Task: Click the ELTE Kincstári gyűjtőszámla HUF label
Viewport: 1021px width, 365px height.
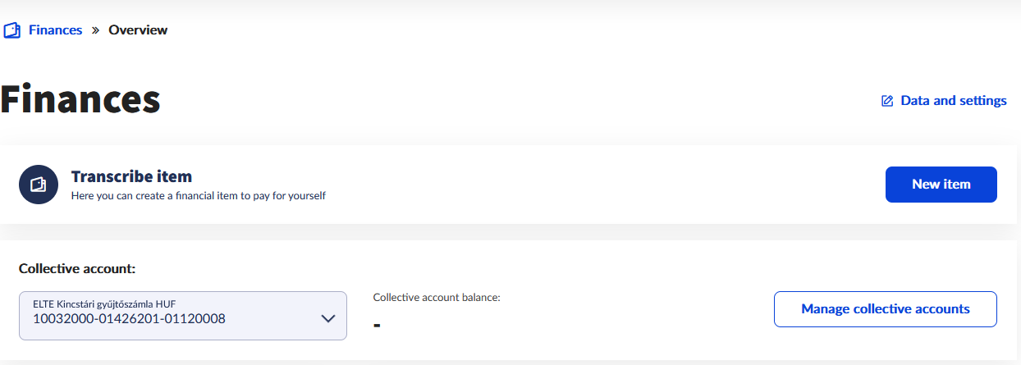Action: (104, 303)
